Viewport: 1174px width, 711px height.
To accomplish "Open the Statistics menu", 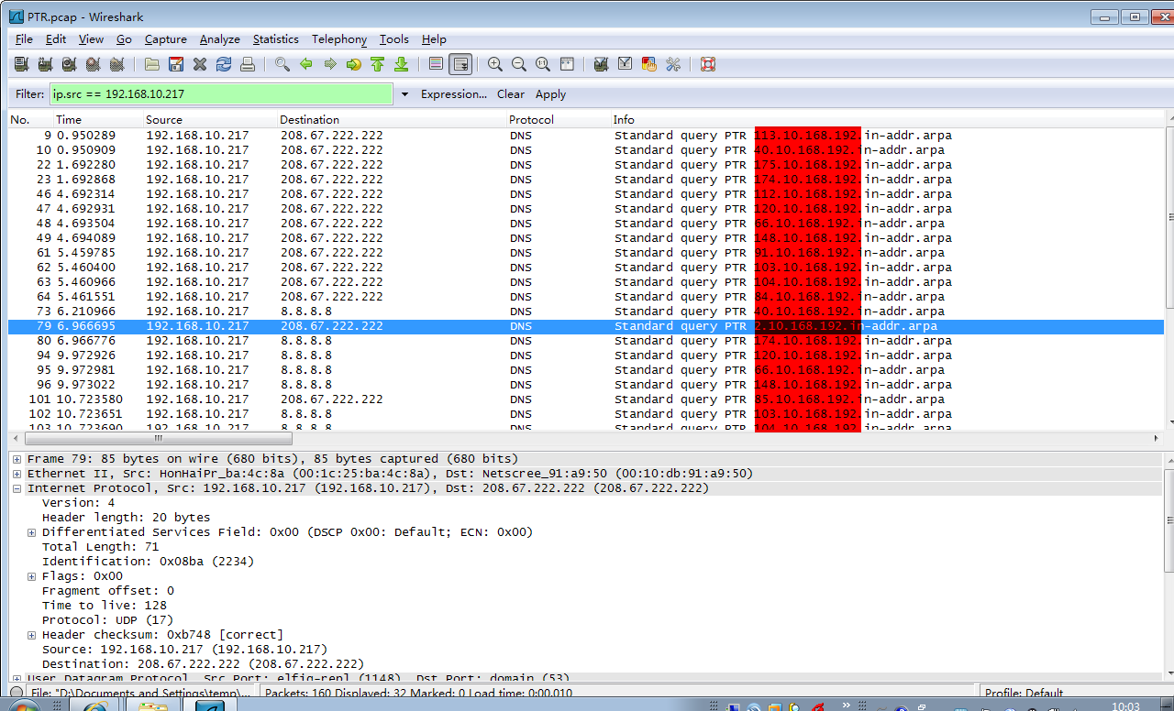I will (275, 39).
